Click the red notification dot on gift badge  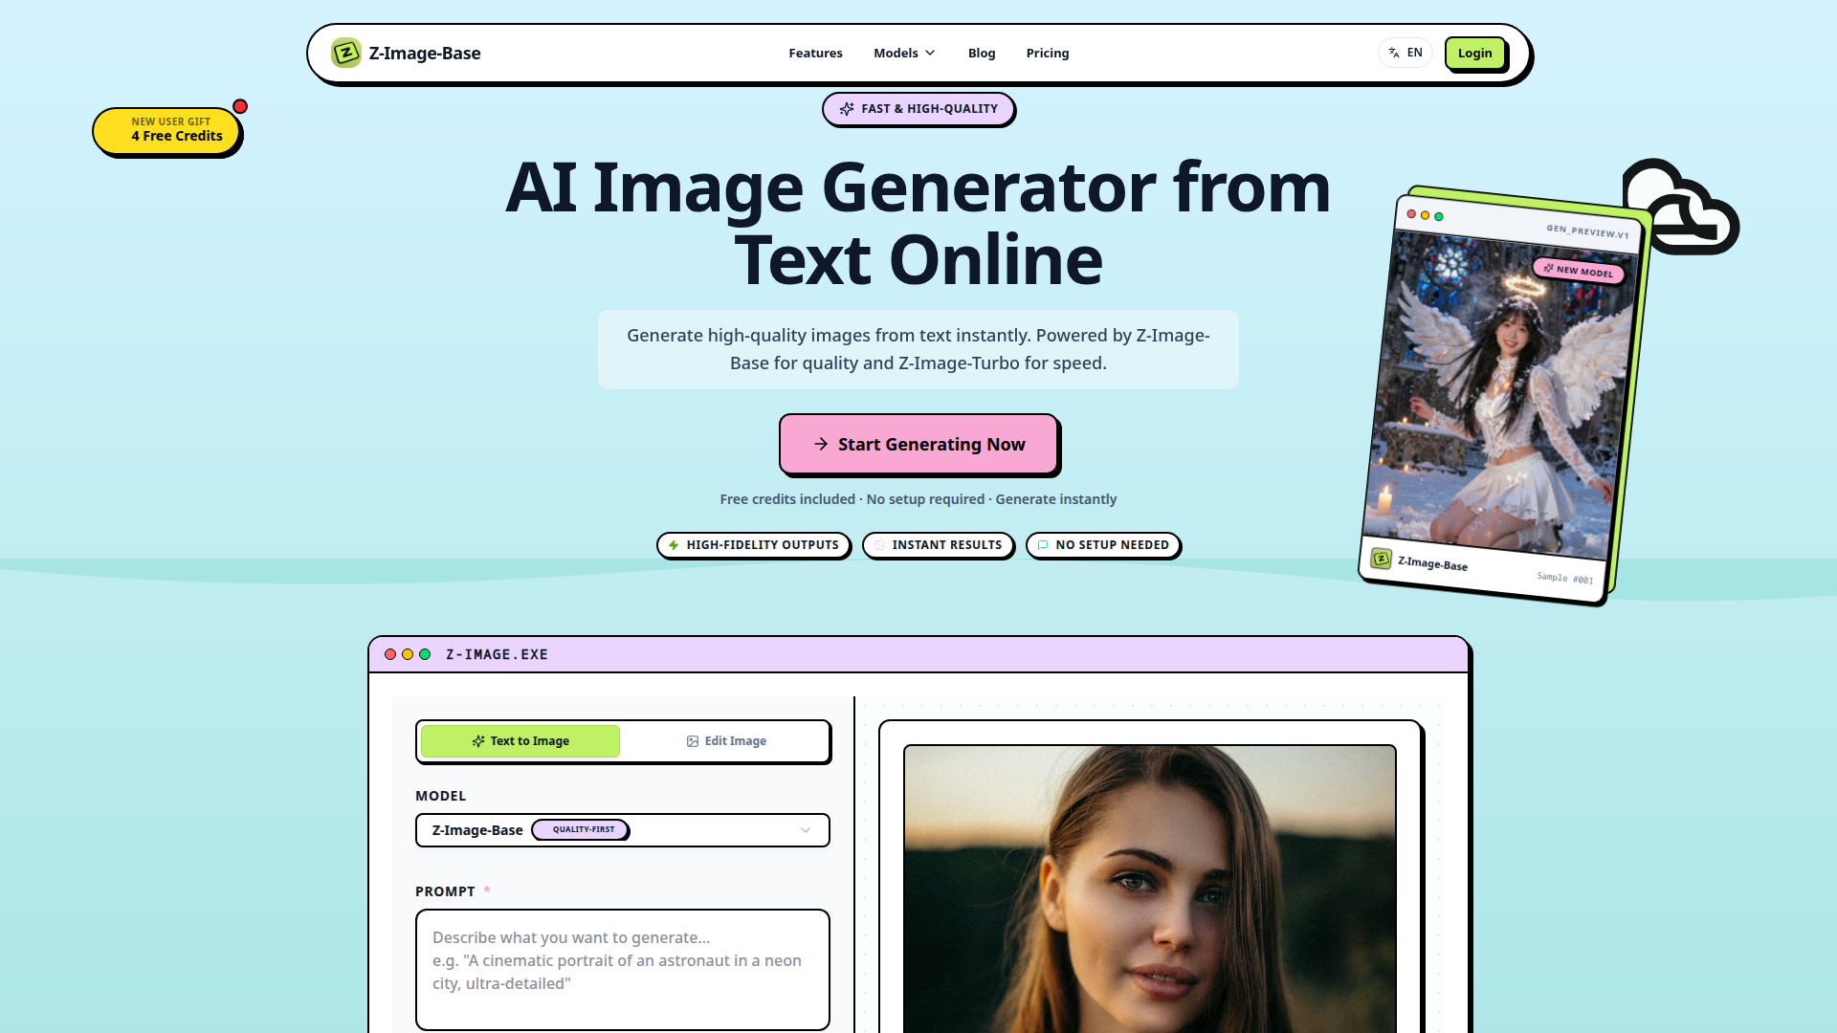coord(240,106)
